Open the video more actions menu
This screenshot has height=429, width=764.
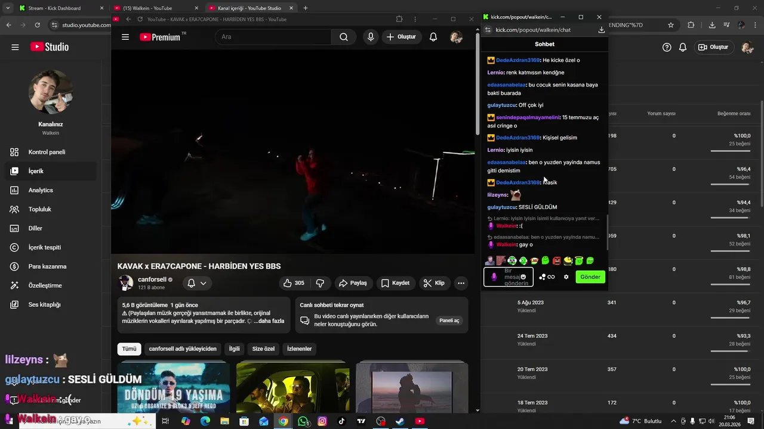pos(461,283)
